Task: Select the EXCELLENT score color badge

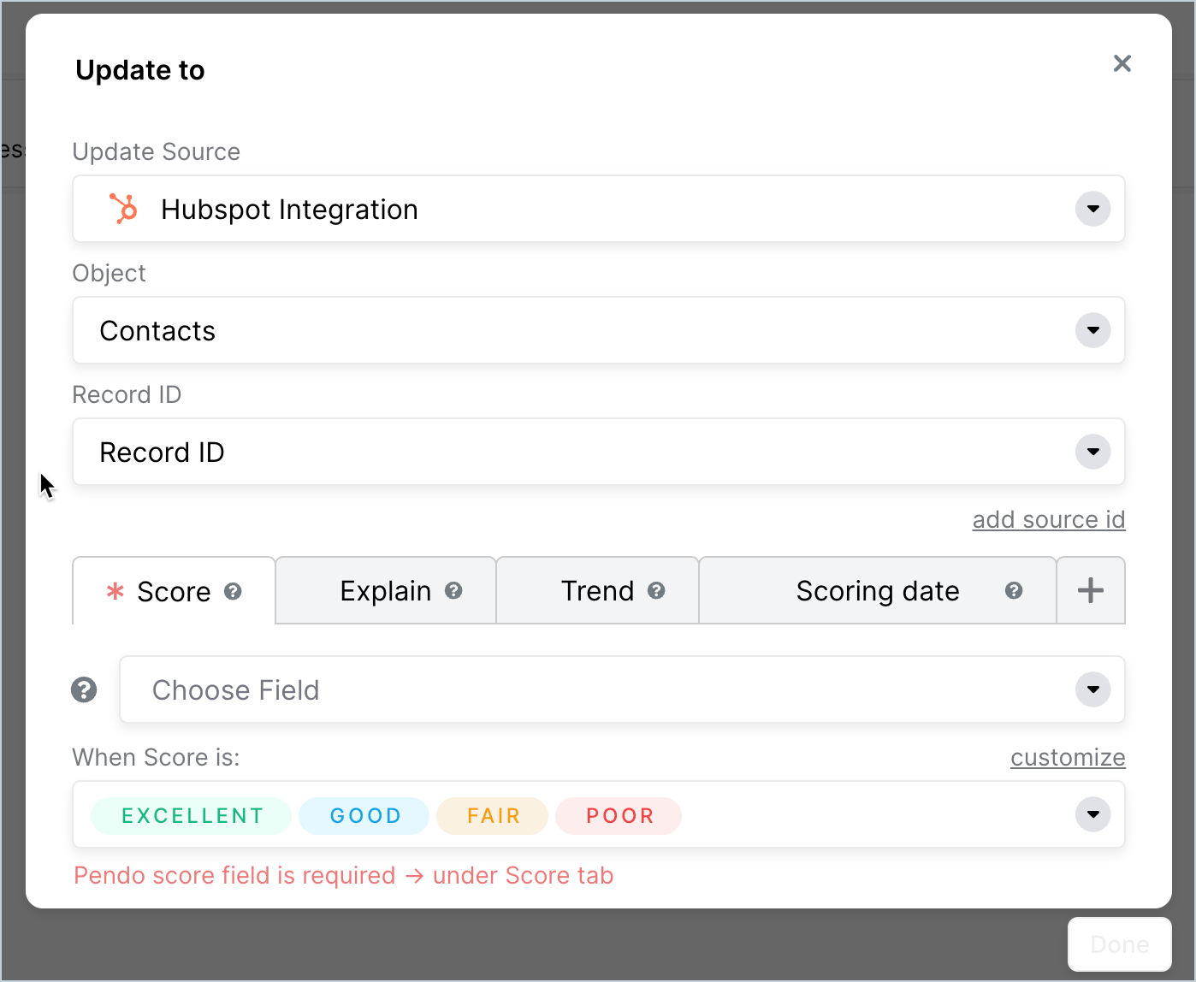Action: coord(190,815)
